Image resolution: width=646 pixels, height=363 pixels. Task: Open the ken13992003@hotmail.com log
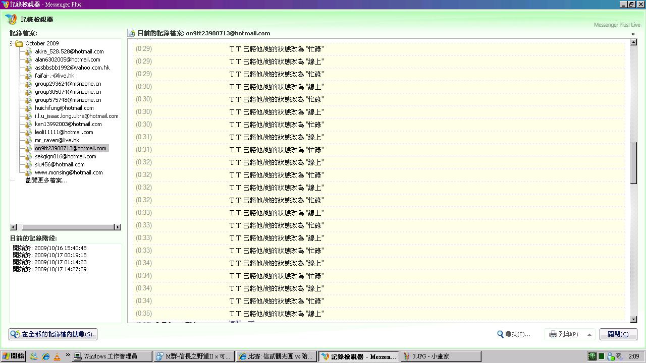tap(68, 124)
